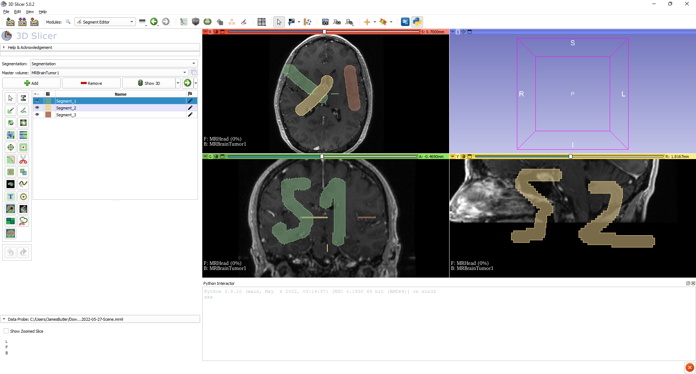Open the View menu
Screen dimensions: 696x374
click(30, 12)
